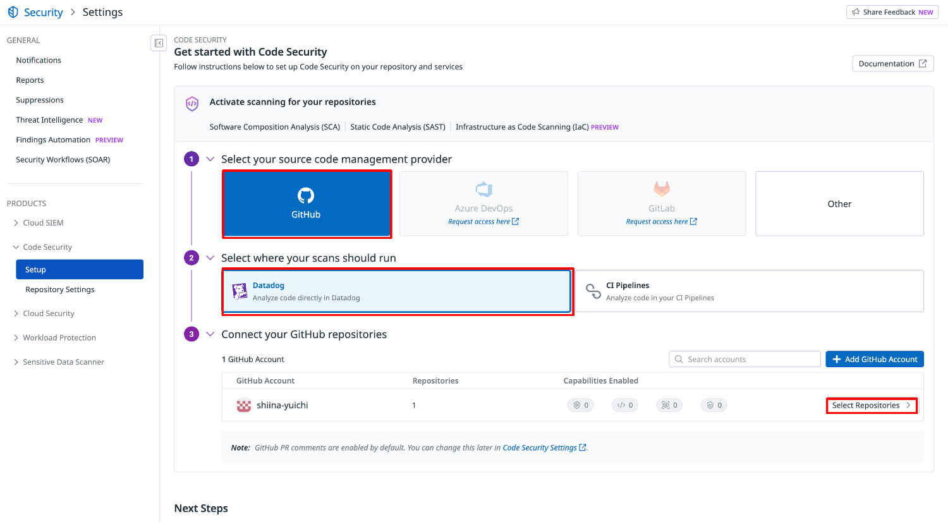
Task: Click GitLab Request access here link
Action: click(662, 222)
